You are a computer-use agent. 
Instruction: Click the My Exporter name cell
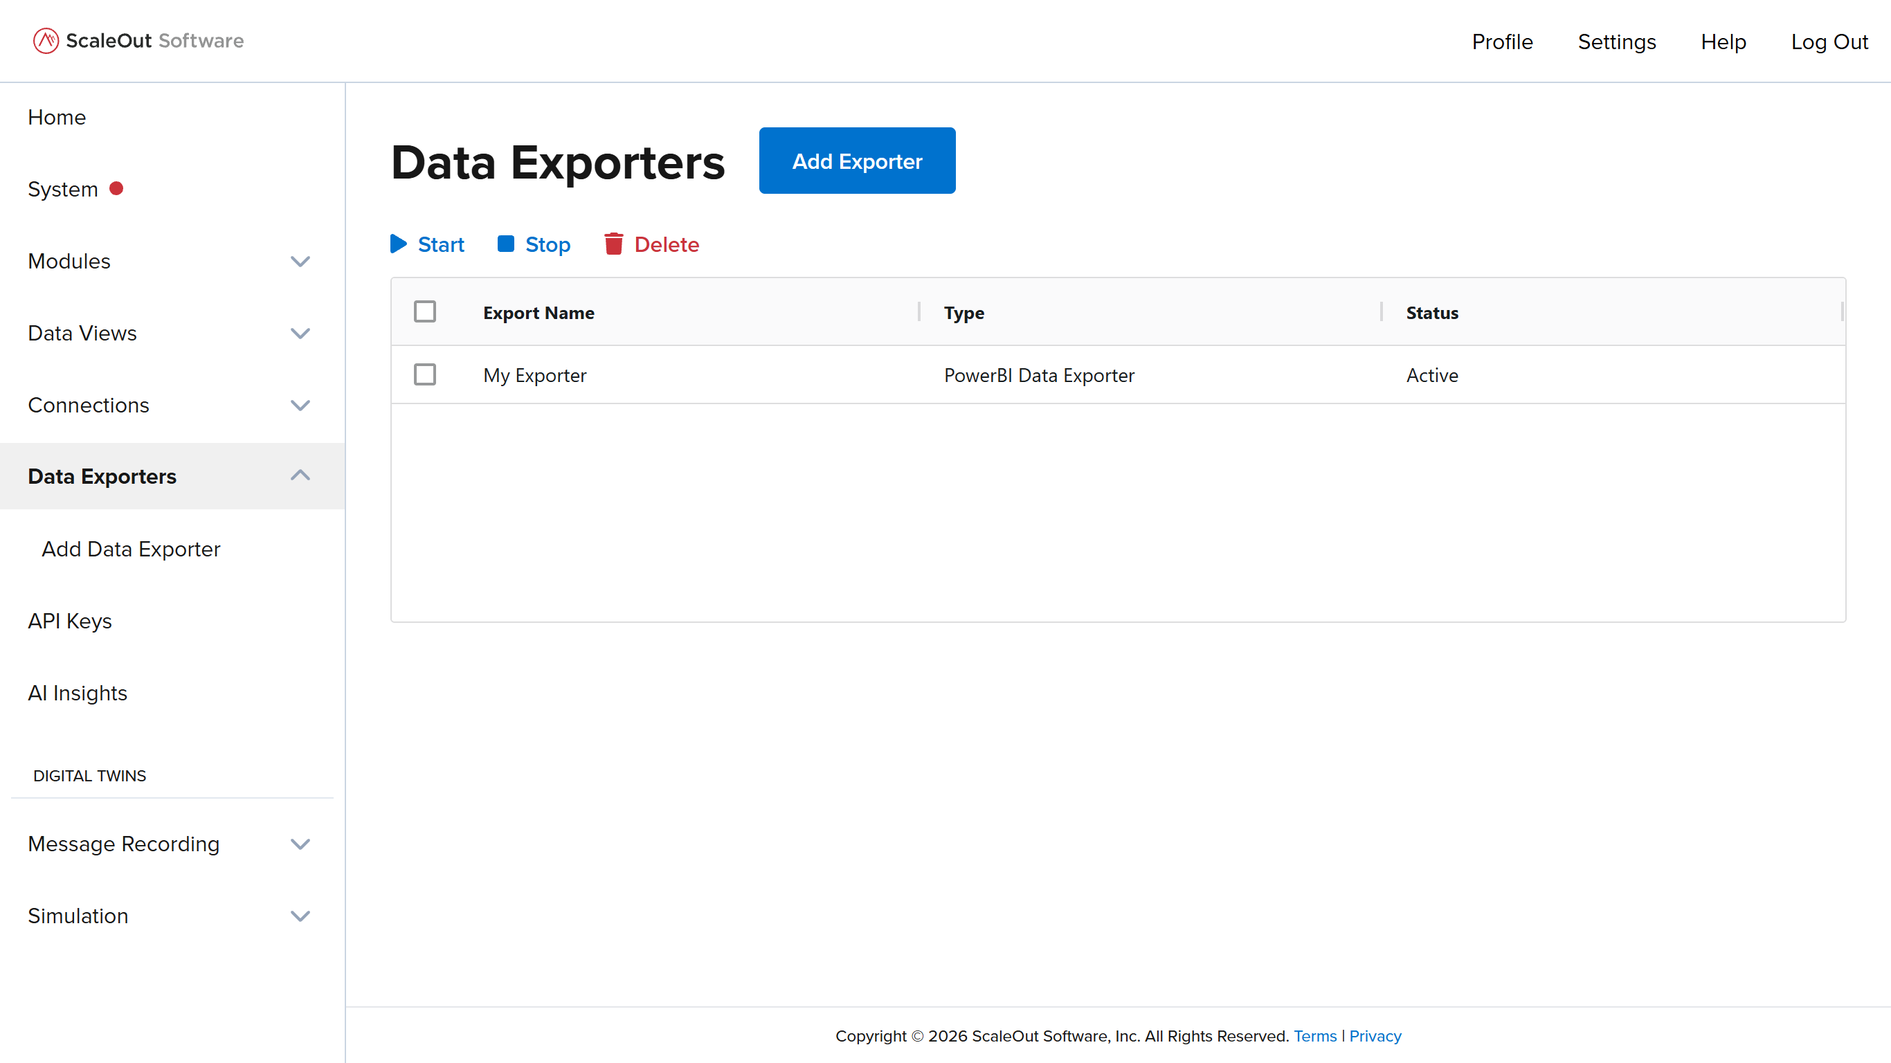tap(534, 375)
